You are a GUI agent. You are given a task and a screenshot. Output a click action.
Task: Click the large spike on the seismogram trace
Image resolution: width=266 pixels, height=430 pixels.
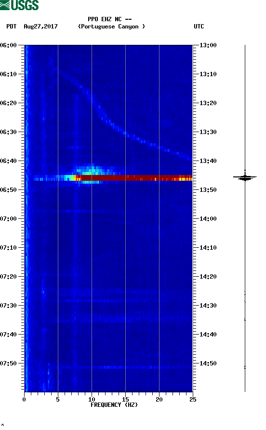[x=245, y=177]
